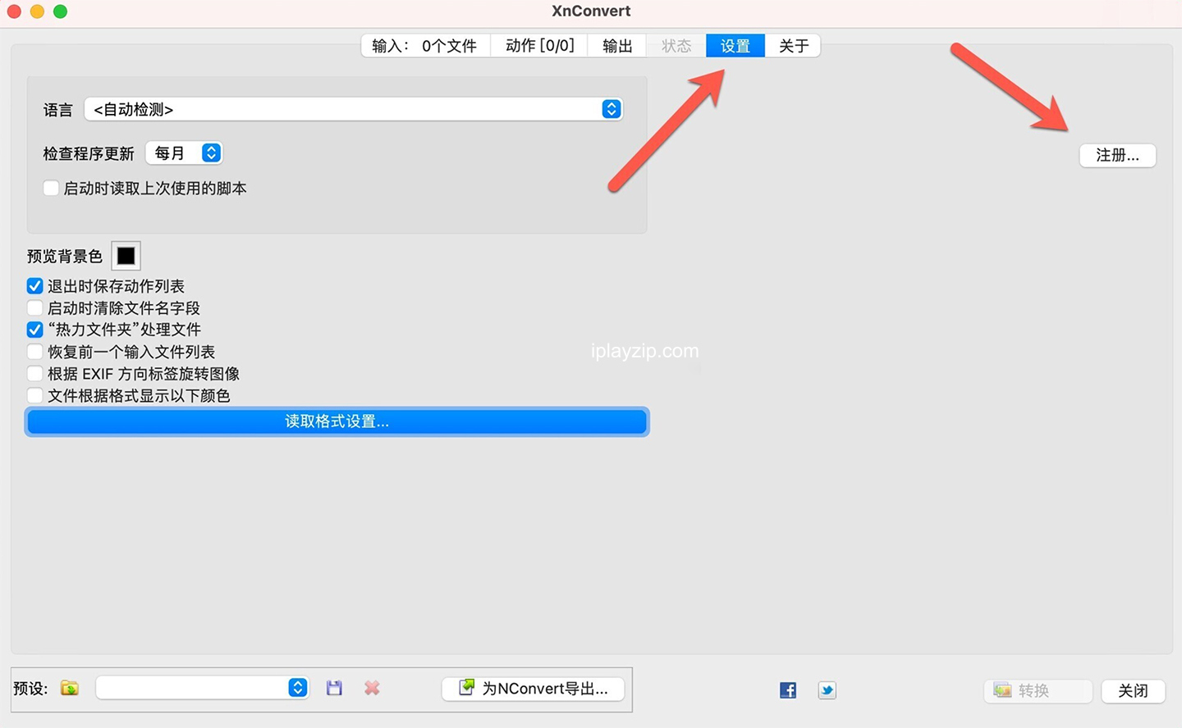The image size is (1182, 728).
Task: Open the 状态 tab
Action: point(676,46)
